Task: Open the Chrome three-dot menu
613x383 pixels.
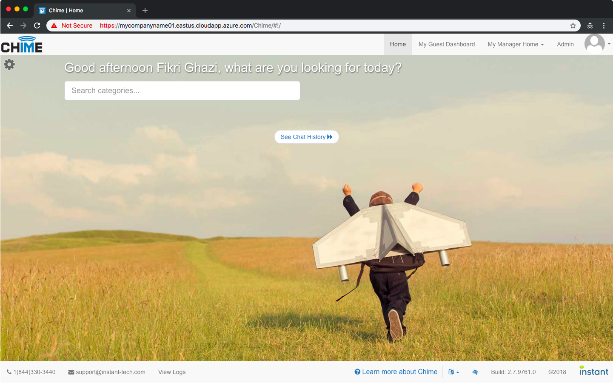Action: tap(604, 26)
